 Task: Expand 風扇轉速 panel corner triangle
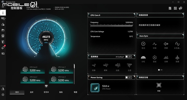pyautogui.click(x=134, y=55)
